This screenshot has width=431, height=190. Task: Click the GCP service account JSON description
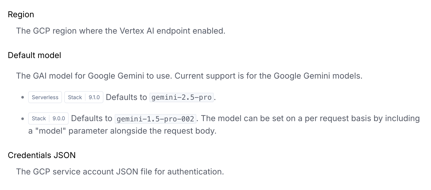[120, 171]
